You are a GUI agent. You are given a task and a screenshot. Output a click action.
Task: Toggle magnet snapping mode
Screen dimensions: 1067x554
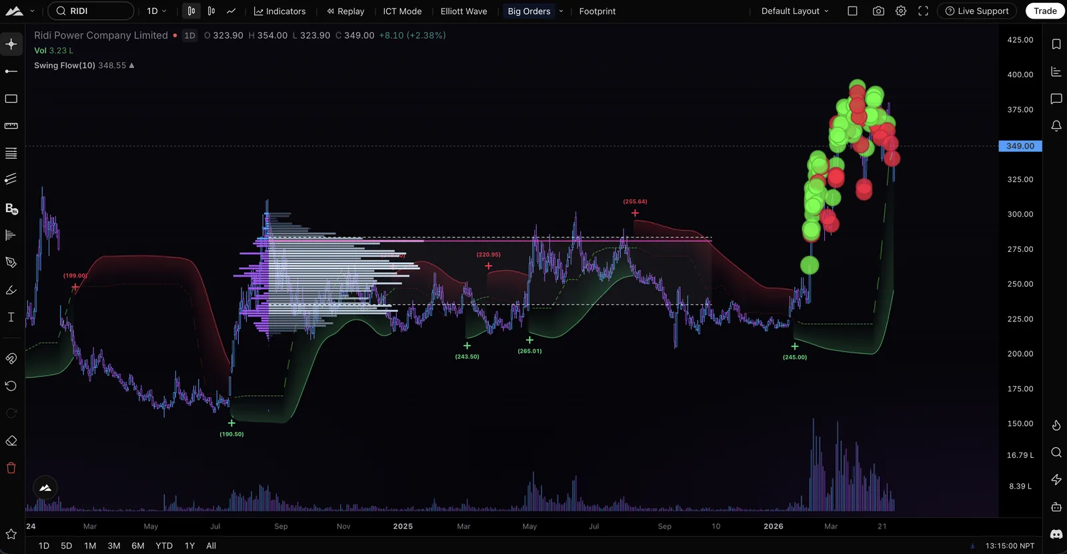click(11, 359)
